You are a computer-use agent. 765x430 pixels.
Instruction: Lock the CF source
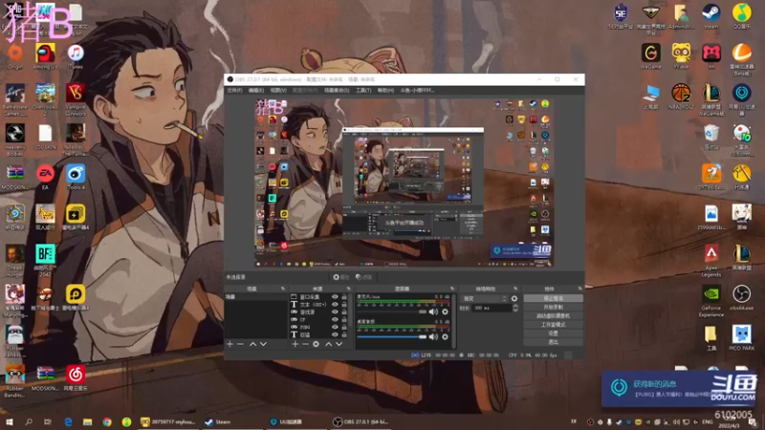tap(344, 319)
